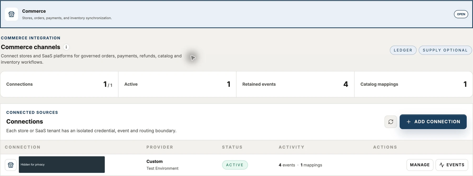Click the Retained events card
The image size is (473, 176).
295,84
